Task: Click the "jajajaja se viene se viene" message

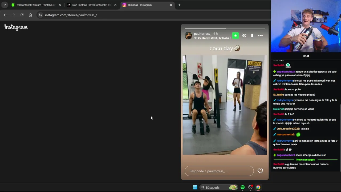Action: coord(300,109)
